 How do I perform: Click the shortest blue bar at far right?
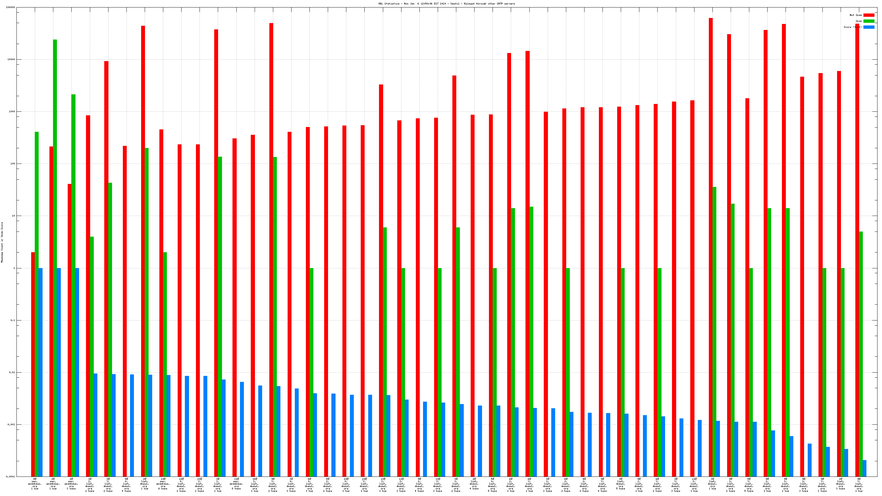pyautogui.click(x=865, y=468)
